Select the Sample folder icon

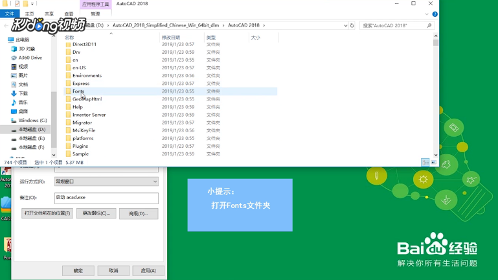click(x=68, y=154)
